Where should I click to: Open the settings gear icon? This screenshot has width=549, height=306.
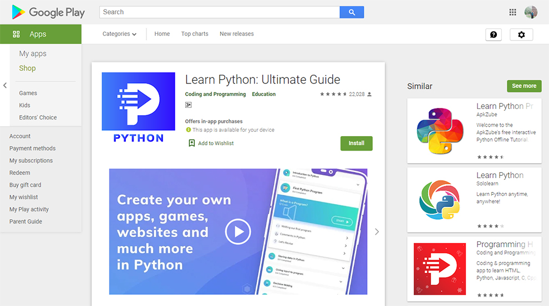pos(521,34)
